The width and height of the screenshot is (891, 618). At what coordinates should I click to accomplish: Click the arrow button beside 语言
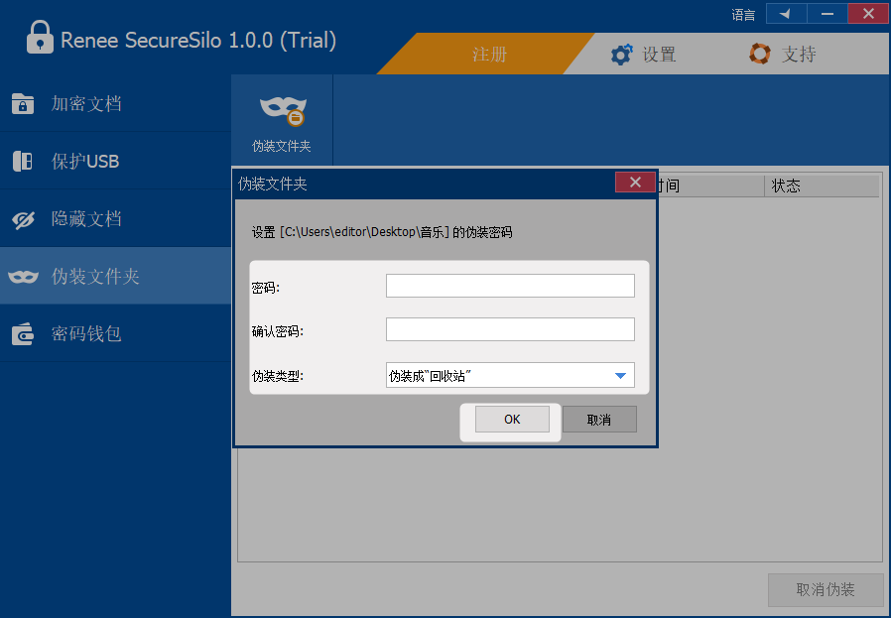[787, 14]
